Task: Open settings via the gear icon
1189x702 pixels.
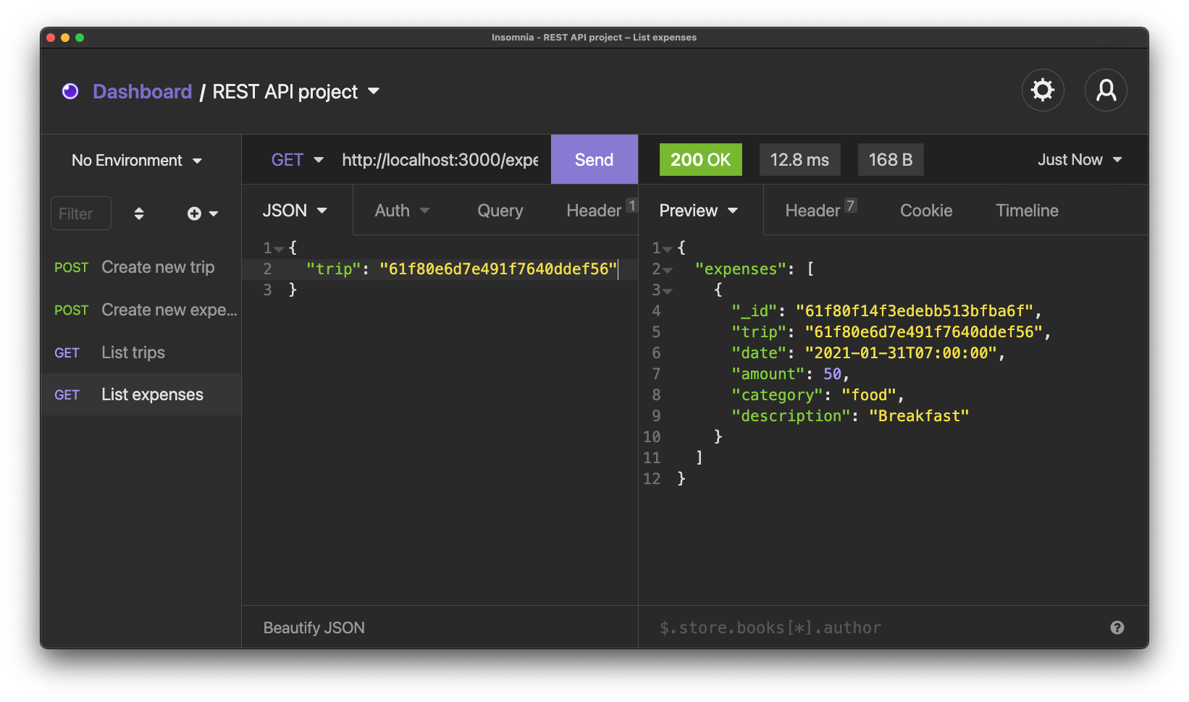Action: coord(1042,90)
